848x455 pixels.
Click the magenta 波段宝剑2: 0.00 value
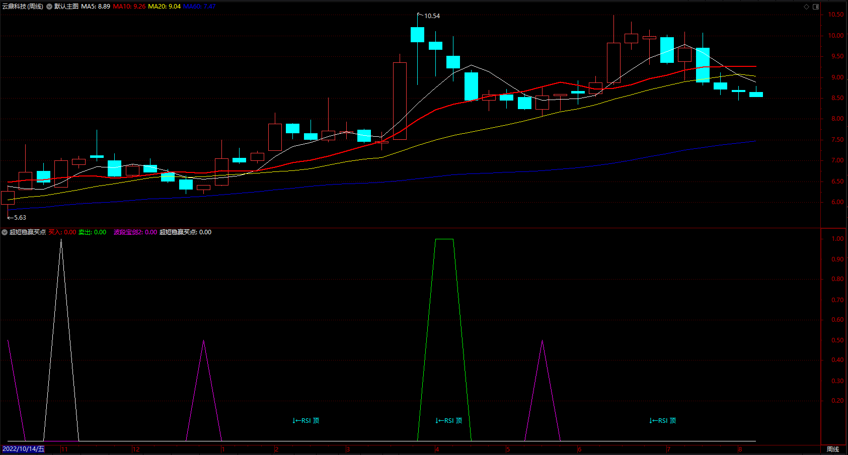[135, 232]
